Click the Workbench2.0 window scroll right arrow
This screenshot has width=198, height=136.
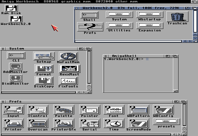190,41
